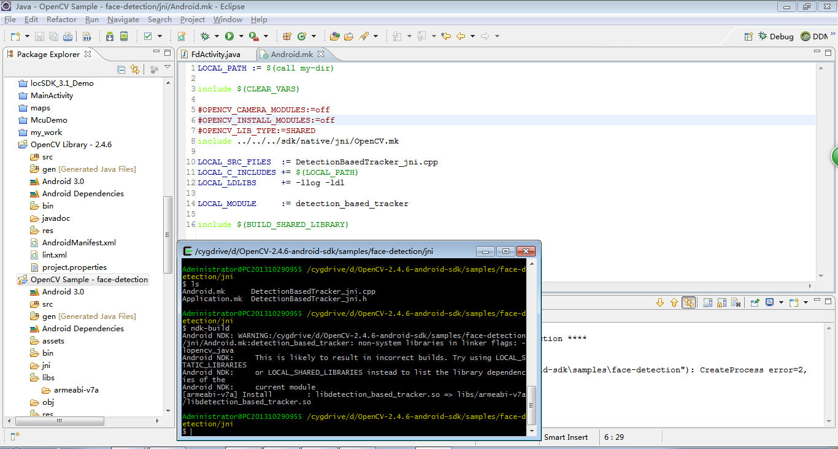Image resolution: width=838 pixels, height=449 pixels.
Task: Open the Android Virtual Device Manager icon
Action: coord(124,36)
